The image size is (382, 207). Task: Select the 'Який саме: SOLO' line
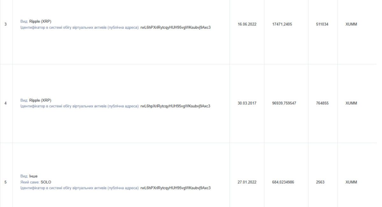click(x=36, y=182)
